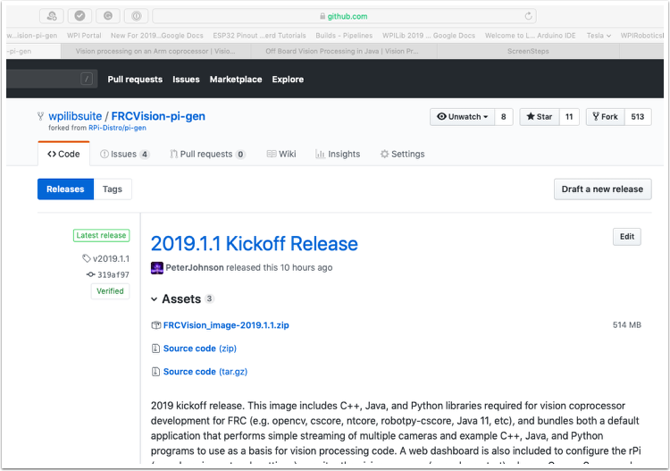Open the v2019.1.1 tag link

tap(111, 258)
